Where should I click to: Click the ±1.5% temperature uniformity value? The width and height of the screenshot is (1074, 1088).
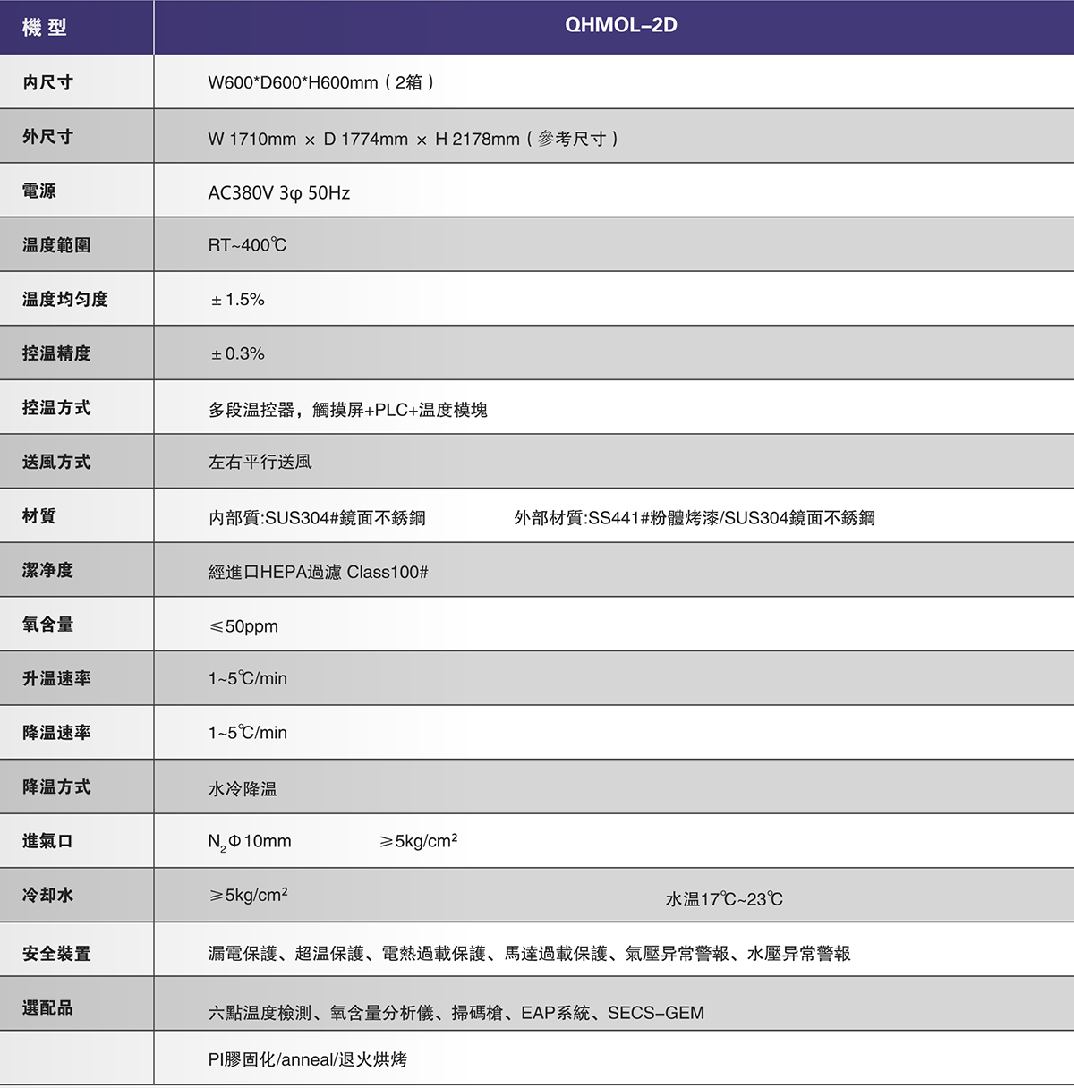(x=238, y=300)
